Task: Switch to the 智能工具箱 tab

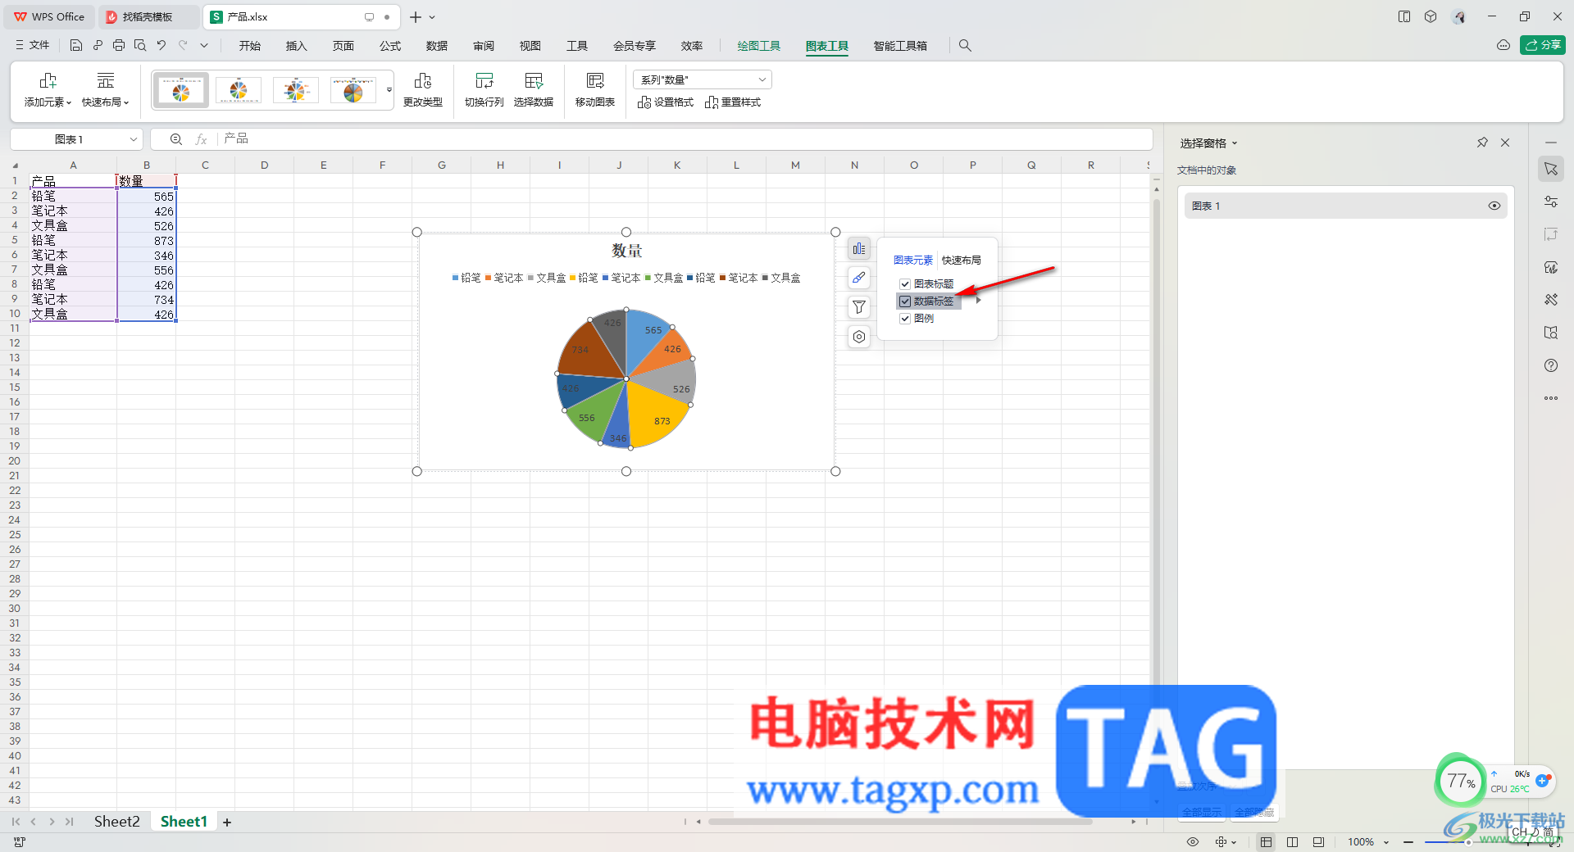Action: 900,46
